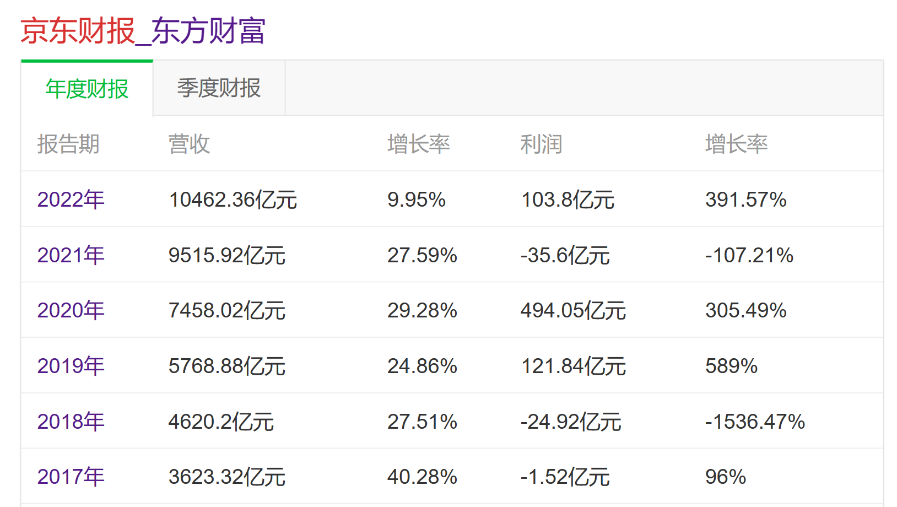Select the profit value -24.92亿元
This screenshot has height=507, width=897.
(x=571, y=422)
